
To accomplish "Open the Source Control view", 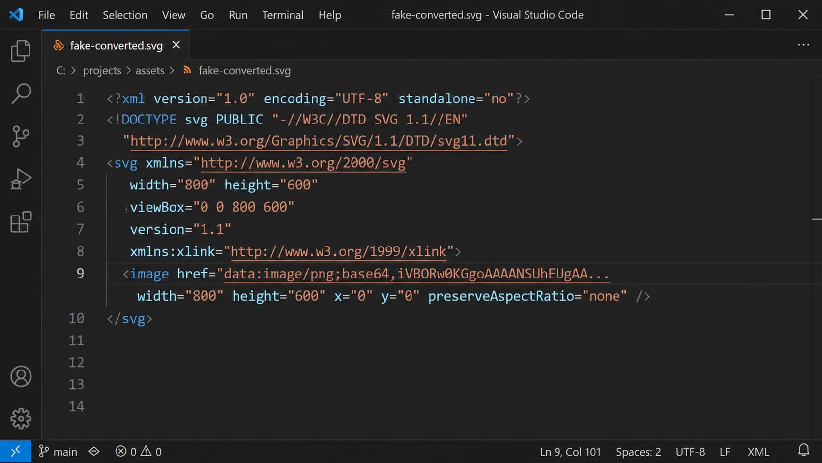I will click(x=21, y=136).
